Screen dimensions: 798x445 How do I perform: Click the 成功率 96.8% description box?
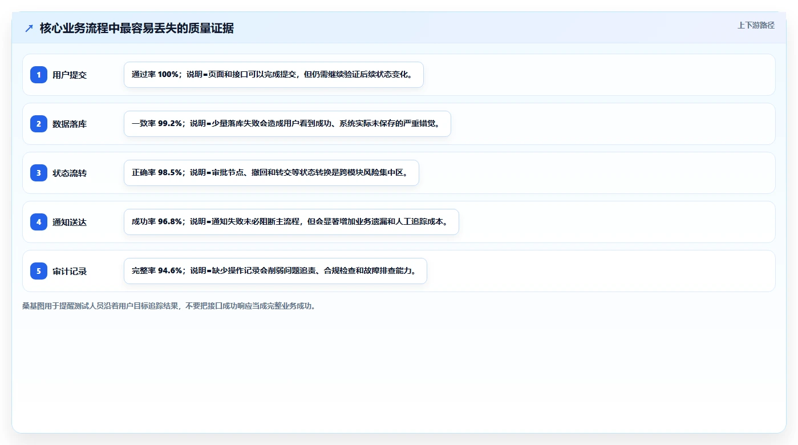click(x=291, y=222)
